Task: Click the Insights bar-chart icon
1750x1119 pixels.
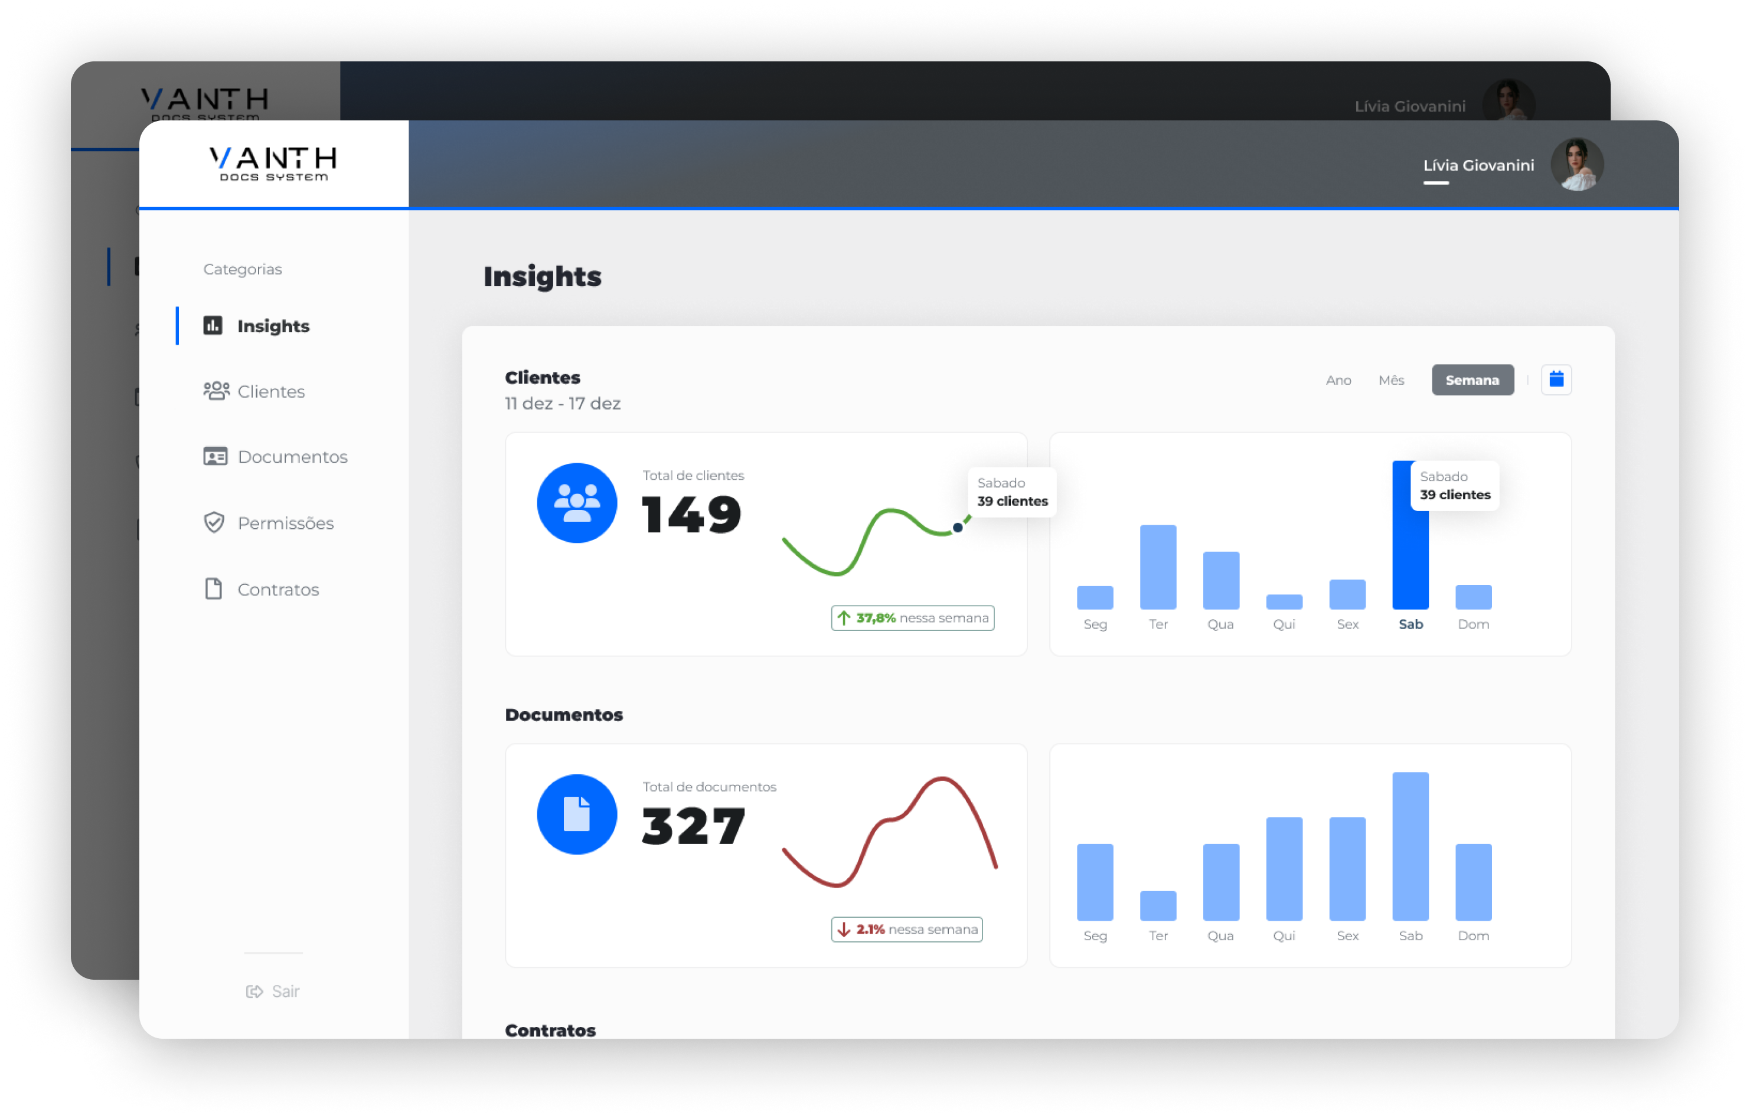Action: click(213, 325)
